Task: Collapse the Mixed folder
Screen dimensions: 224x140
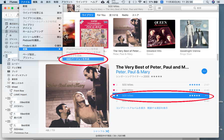Action: point(6,87)
